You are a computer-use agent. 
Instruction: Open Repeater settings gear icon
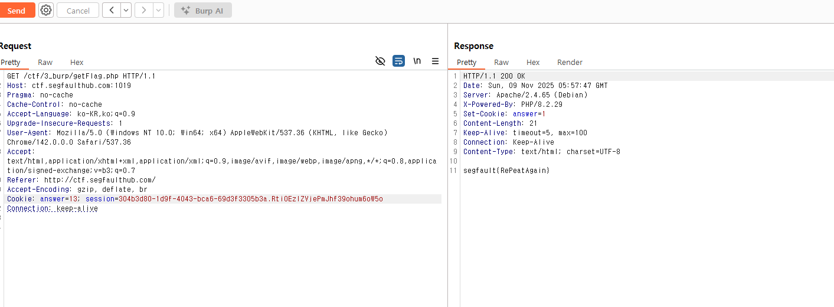click(46, 11)
